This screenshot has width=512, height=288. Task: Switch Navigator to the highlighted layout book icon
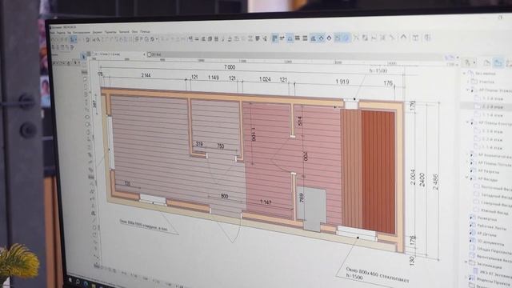pyautogui.click(x=498, y=62)
